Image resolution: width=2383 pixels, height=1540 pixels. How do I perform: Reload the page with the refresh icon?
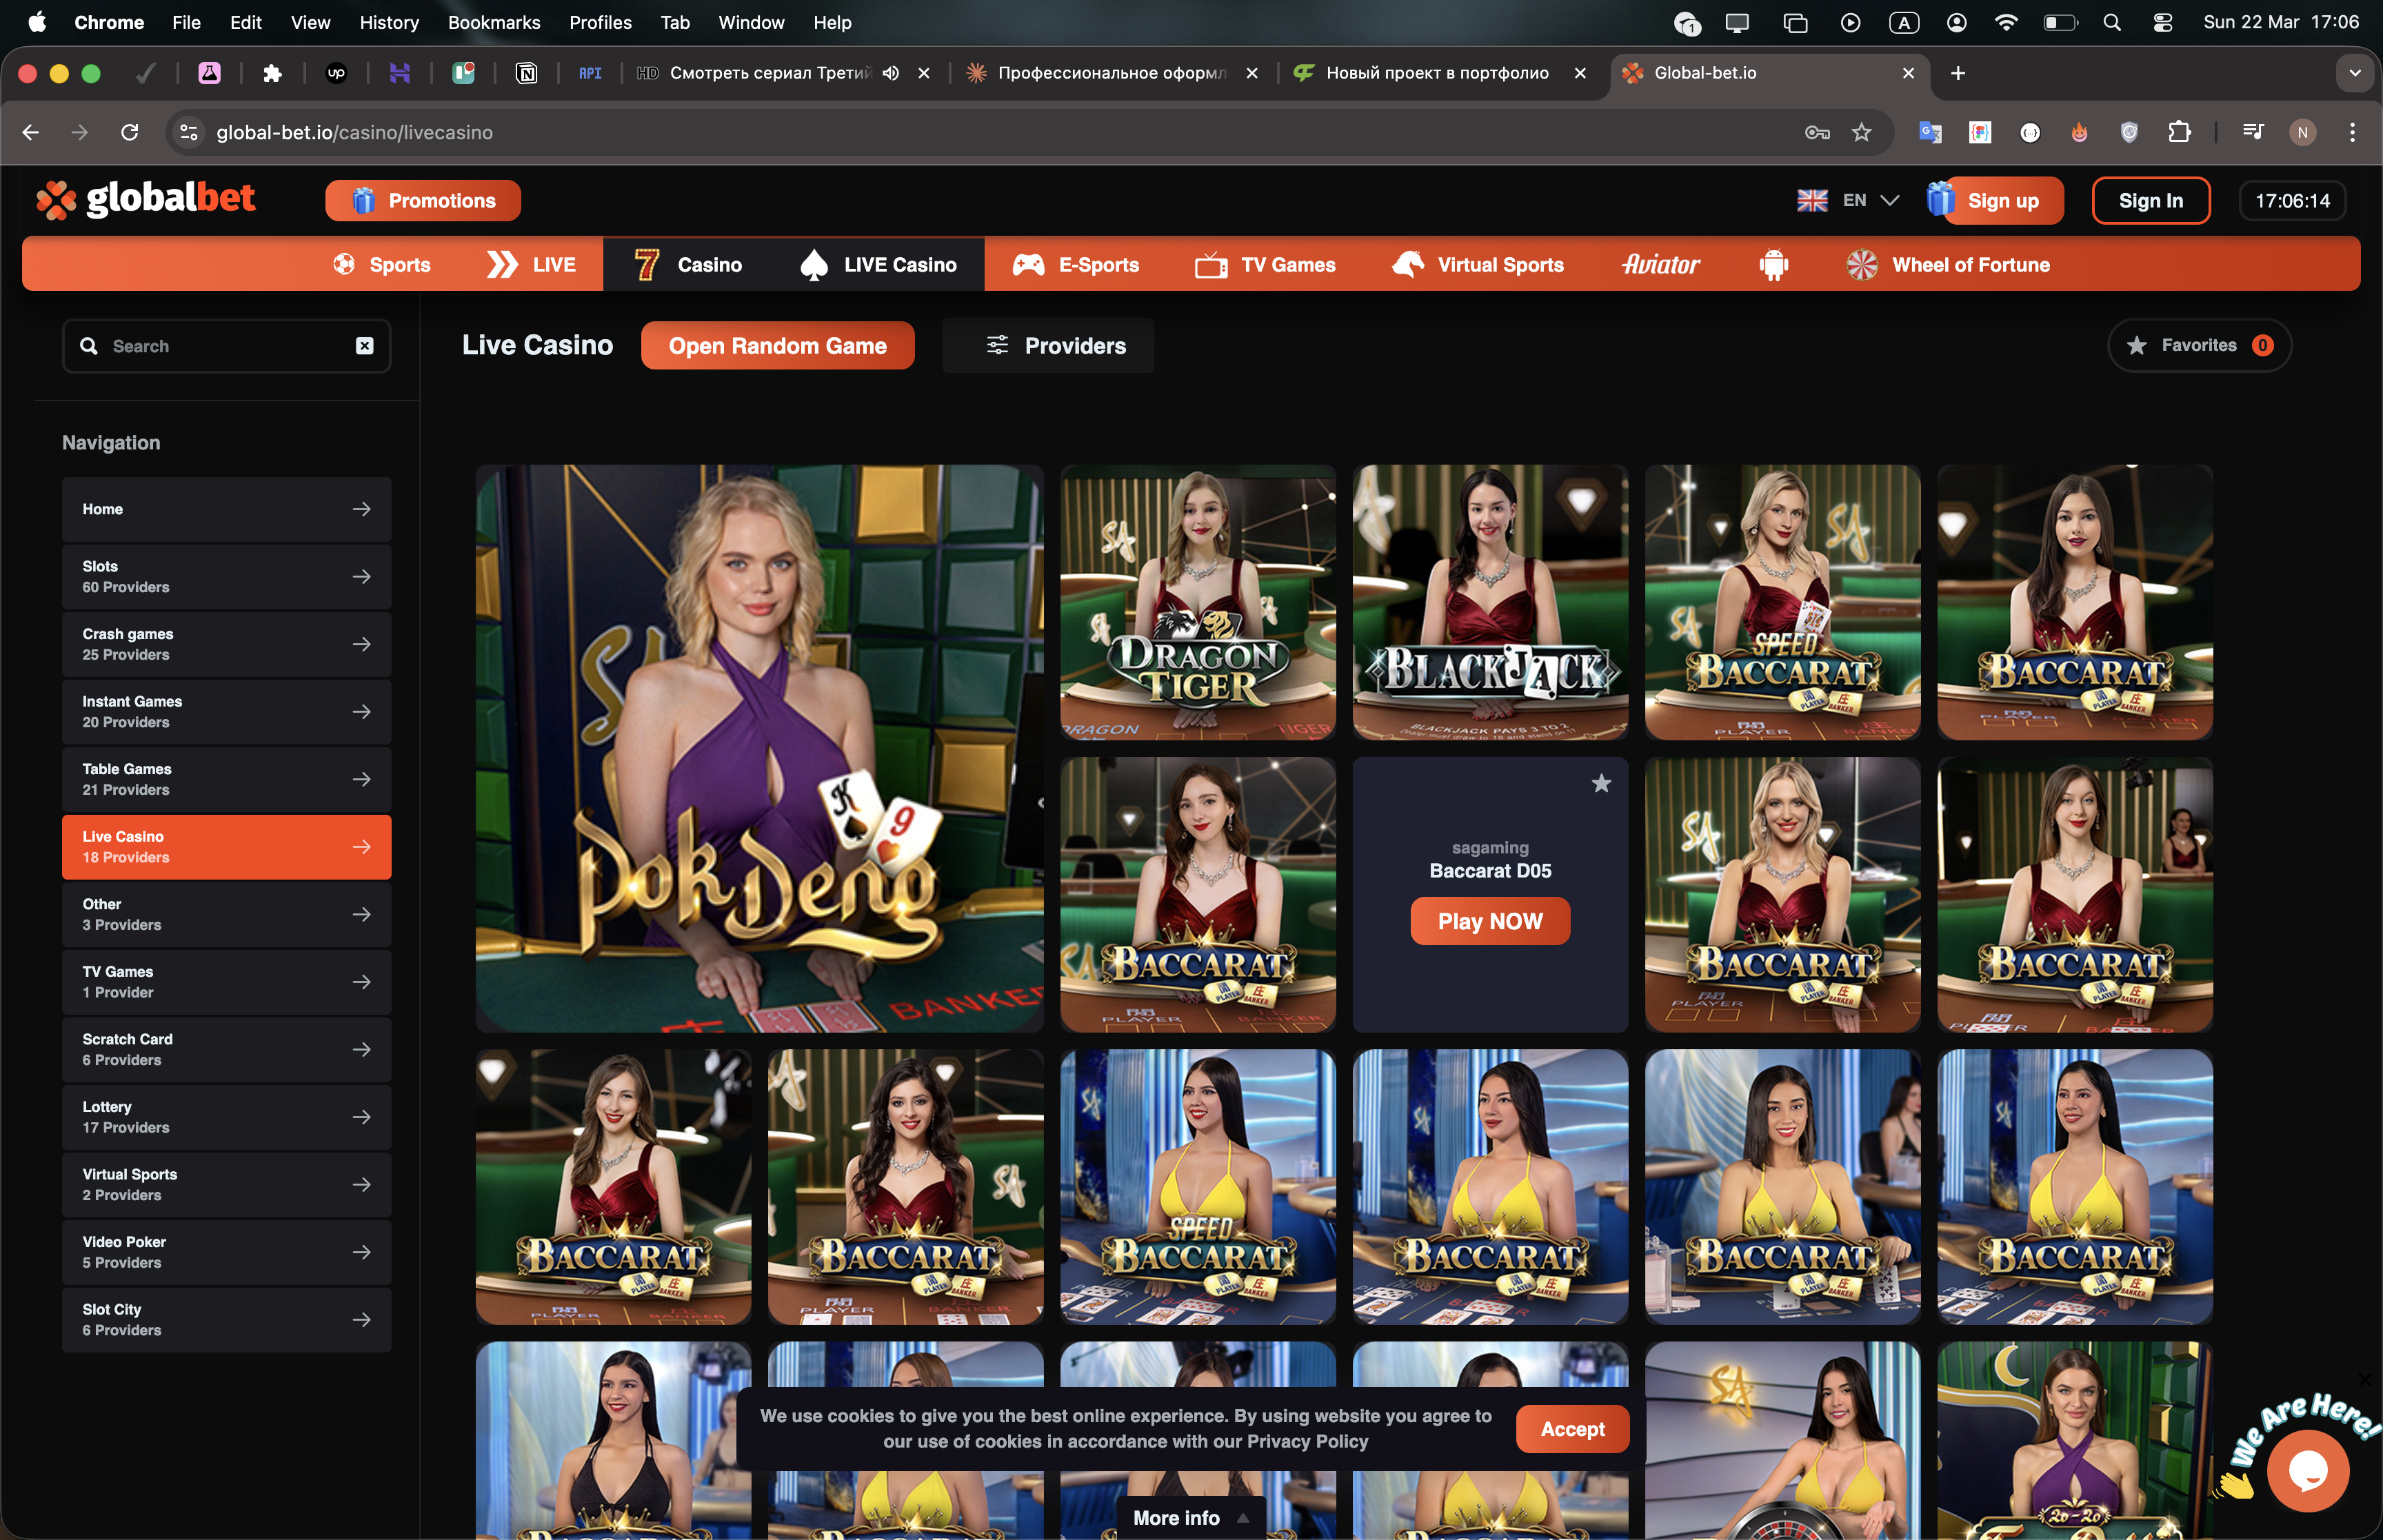tap(130, 132)
